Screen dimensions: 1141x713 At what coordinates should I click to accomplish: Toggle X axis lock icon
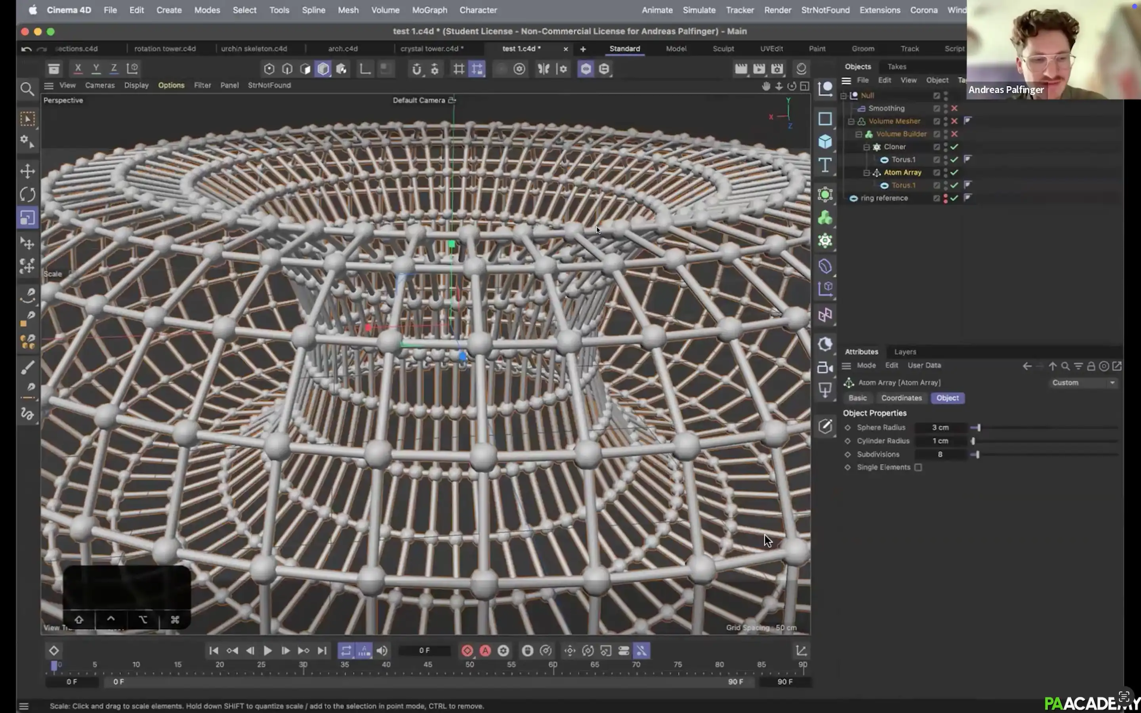pyautogui.click(x=78, y=69)
